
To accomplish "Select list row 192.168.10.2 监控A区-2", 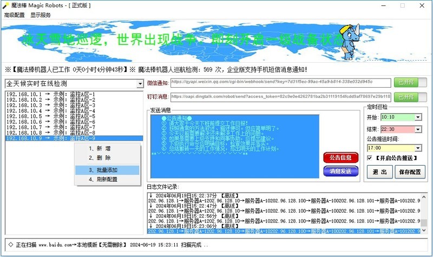I will pyautogui.click(x=74, y=100).
